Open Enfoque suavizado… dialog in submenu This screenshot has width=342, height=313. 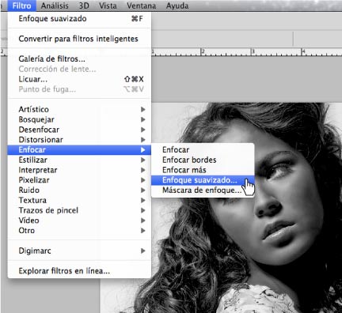(203, 180)
